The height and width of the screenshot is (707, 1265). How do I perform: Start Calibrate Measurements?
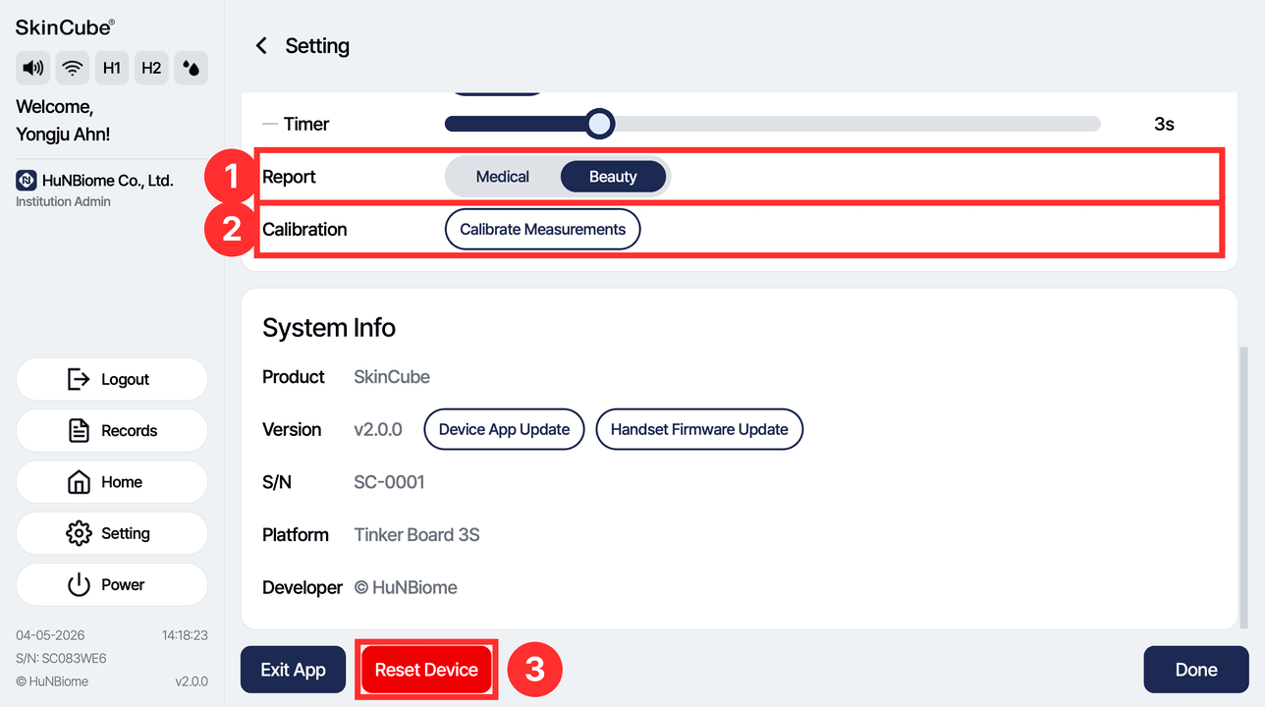tap(543, 229)
